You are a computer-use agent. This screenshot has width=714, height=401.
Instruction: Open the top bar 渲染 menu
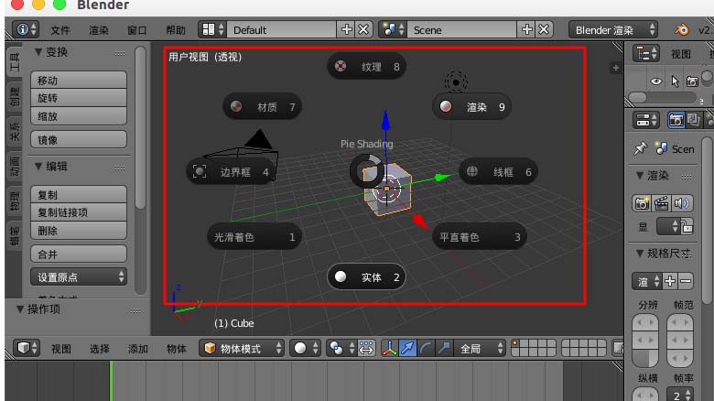(99, 30)
